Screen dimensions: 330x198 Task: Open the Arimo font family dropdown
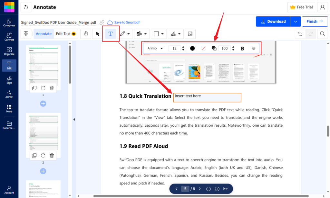point(155,48)
